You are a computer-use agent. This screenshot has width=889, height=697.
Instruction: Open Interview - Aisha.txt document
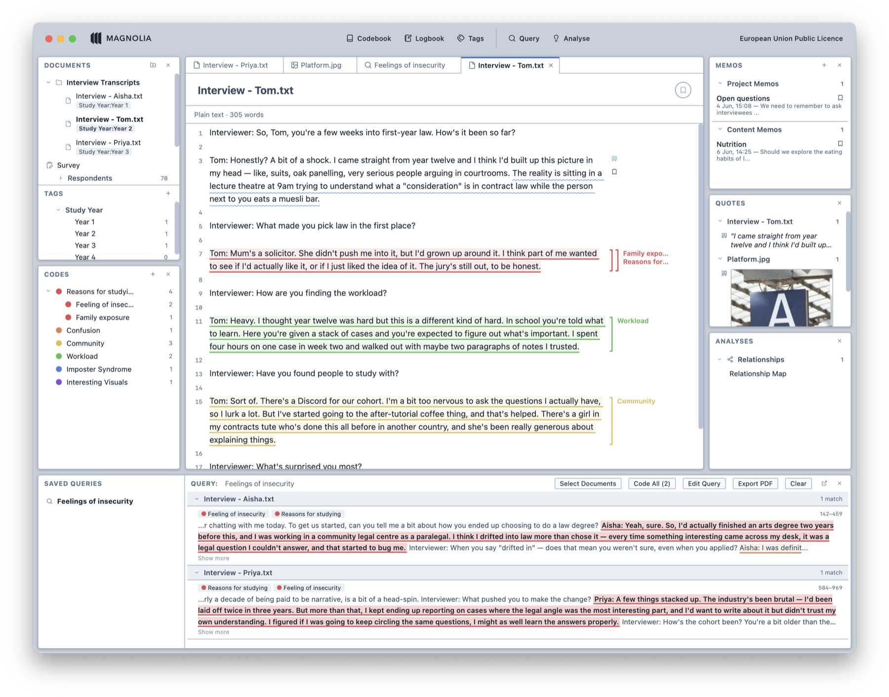[109, 96]
